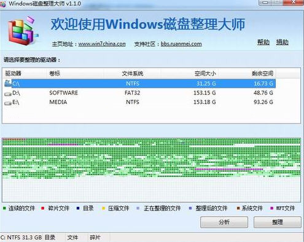Click the red 碎片文件 legend square

[x=42, y=208]
